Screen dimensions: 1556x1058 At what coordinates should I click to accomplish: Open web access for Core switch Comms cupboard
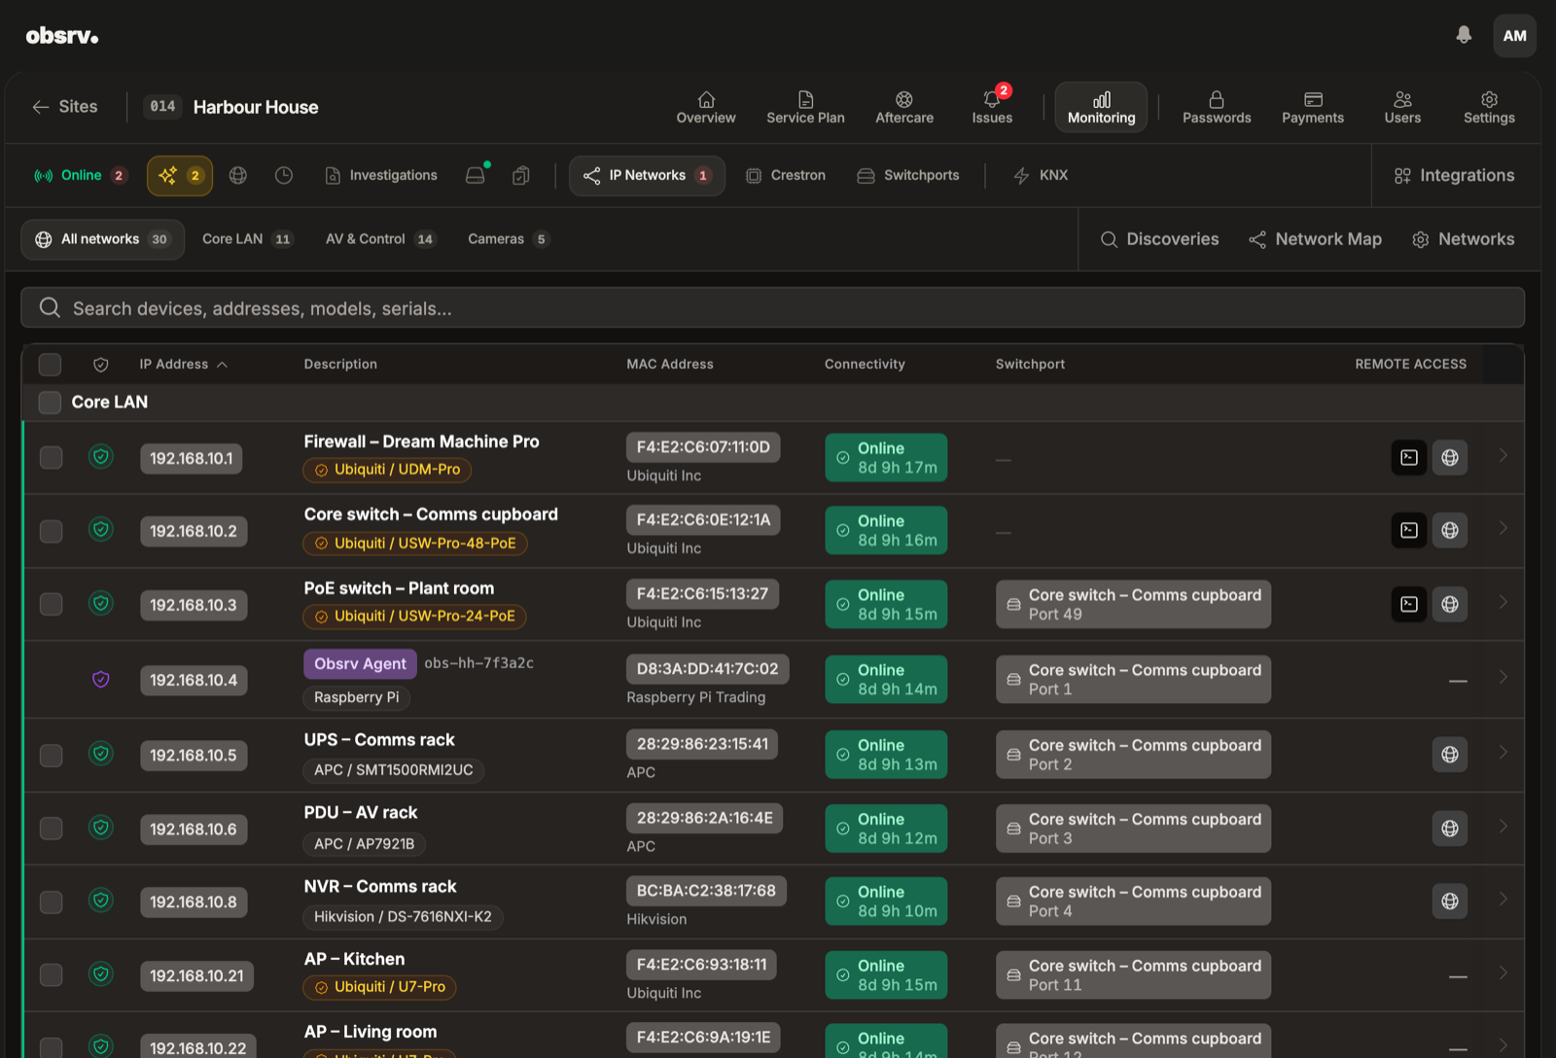pyautogui.click(x=1450, y=530)
